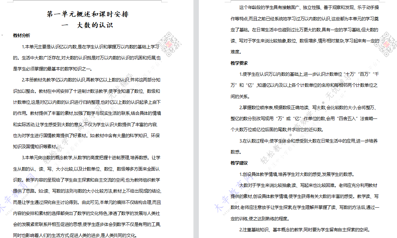Click the line starting 而是让学生通过探究自主讨论得到
The image size is (397, 238).
[x=87, y=202]
